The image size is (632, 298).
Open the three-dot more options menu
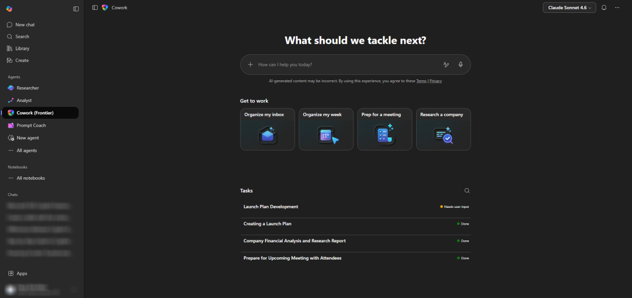click(617, 8)
